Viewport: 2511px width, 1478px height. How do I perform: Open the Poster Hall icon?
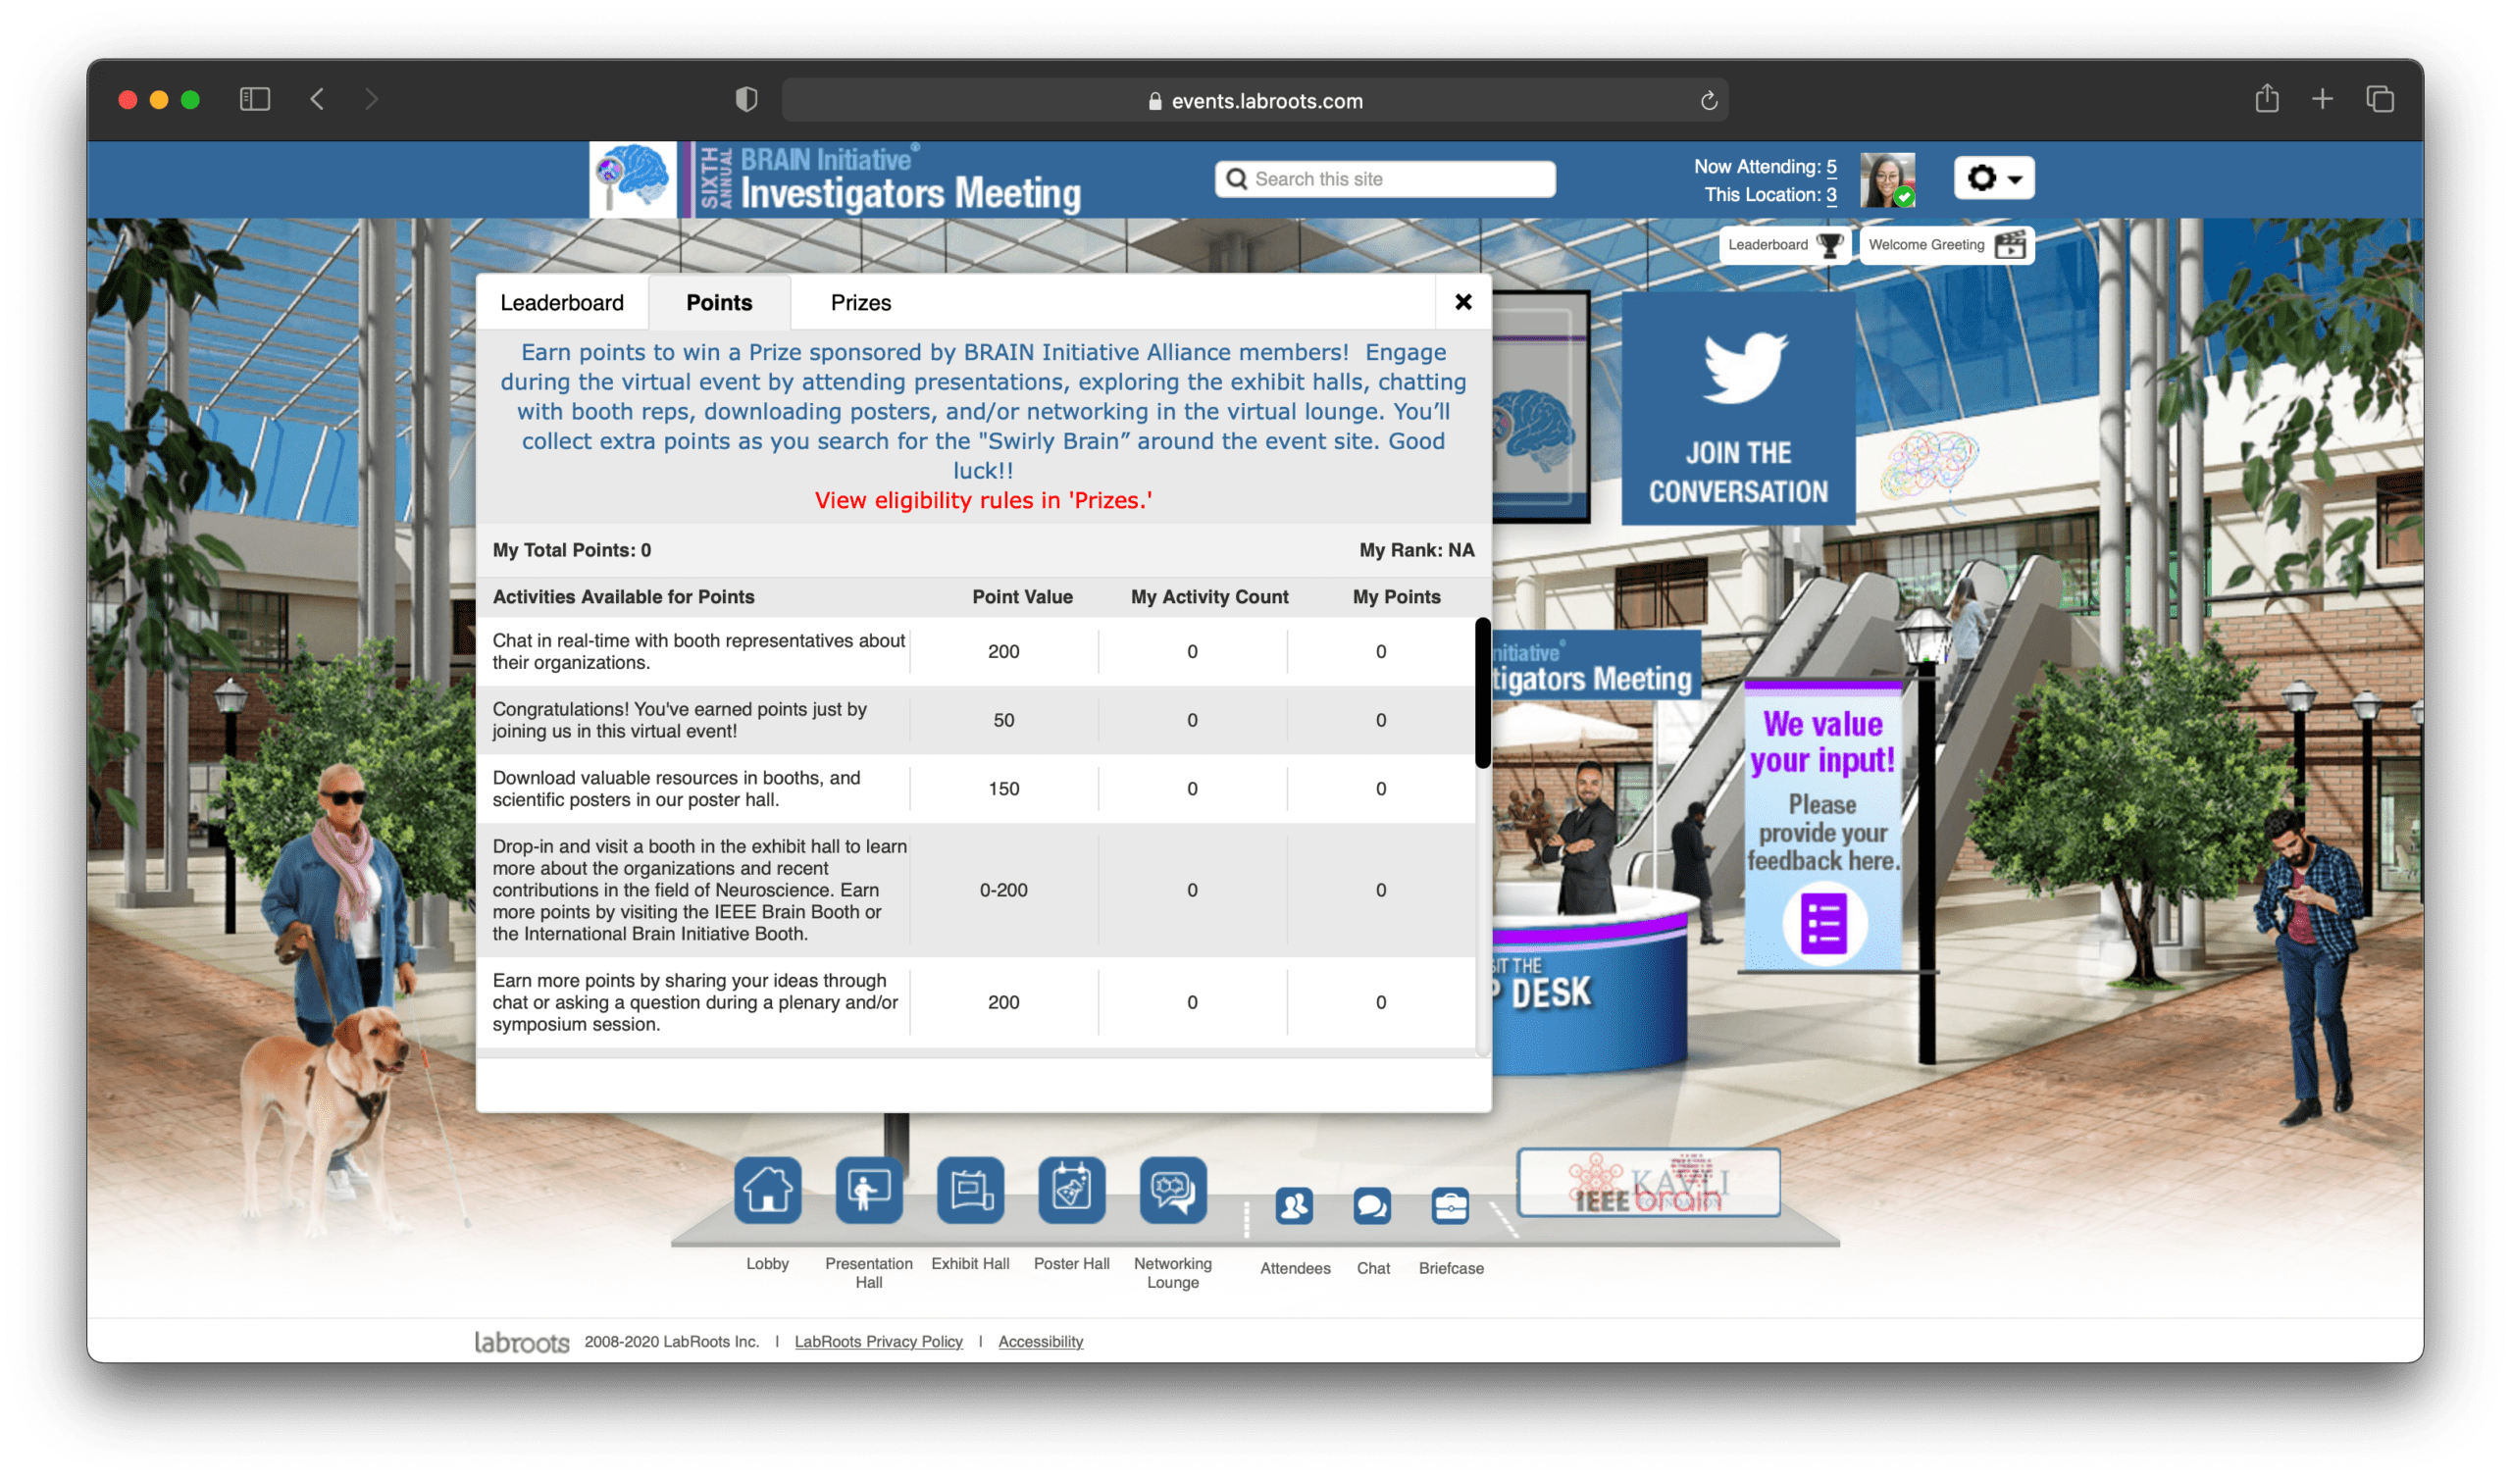(x=1071, y=1189)
